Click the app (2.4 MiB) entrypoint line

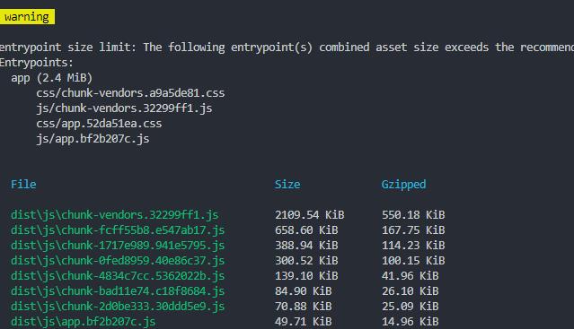tap(51, 78)
